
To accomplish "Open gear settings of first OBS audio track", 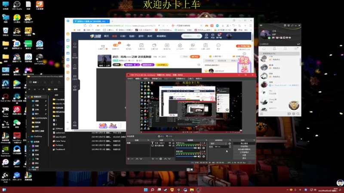I will point(203,148).
